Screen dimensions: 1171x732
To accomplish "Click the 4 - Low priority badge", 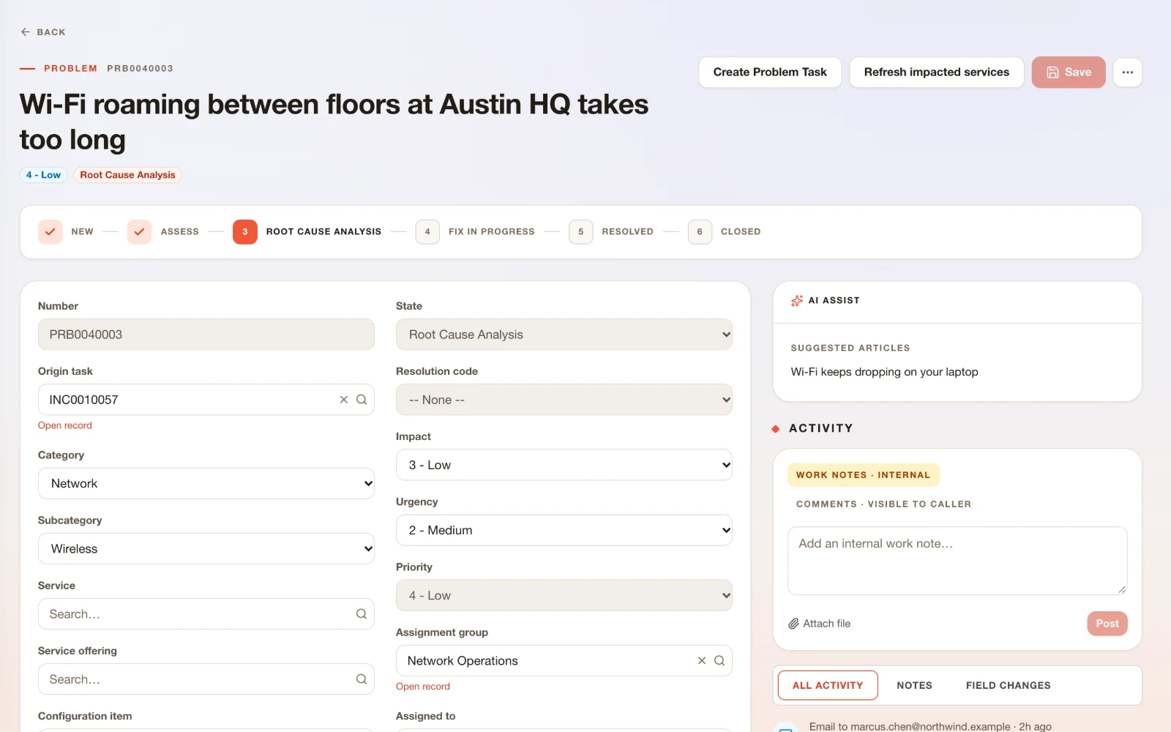I will (x=43, y=175).
